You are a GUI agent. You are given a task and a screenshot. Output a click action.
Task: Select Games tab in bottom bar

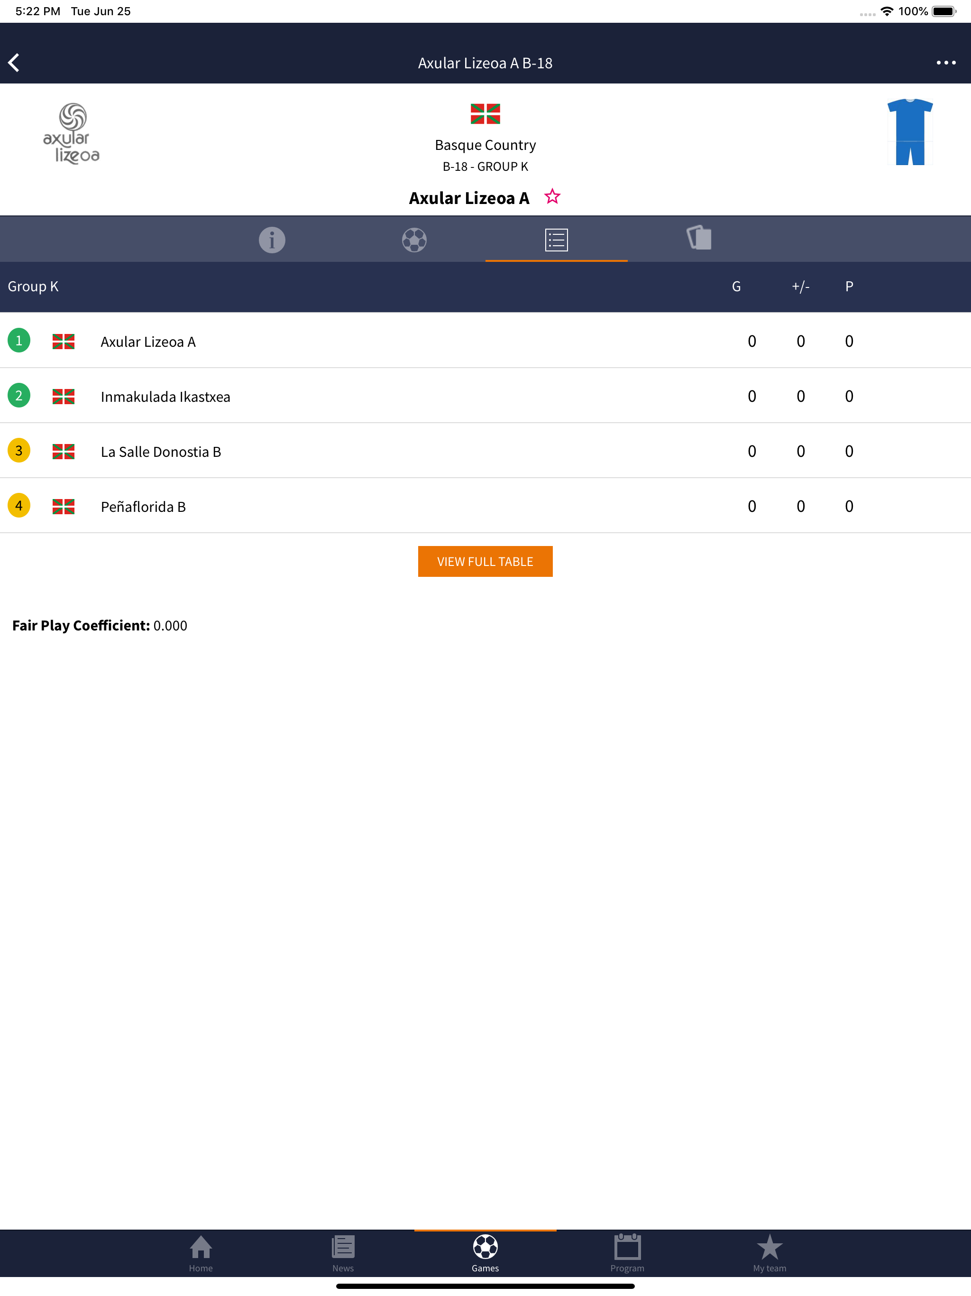[485, 1253]
